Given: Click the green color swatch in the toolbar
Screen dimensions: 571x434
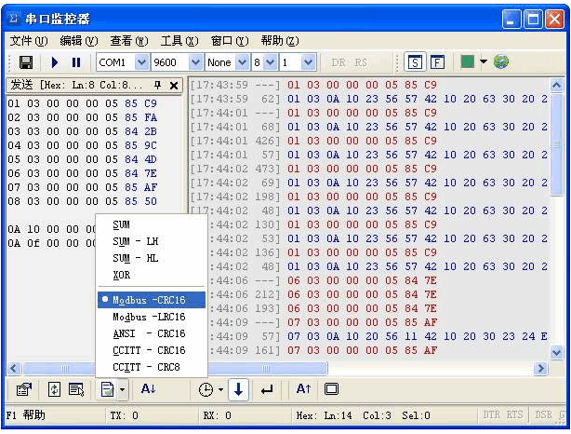Looking at the screenshot, I should click(467, 62).
